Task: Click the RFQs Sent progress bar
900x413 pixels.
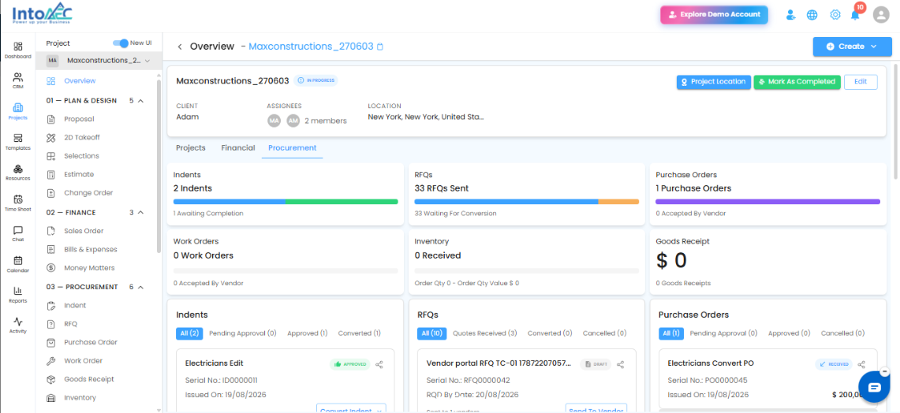Action: (526, 202)
